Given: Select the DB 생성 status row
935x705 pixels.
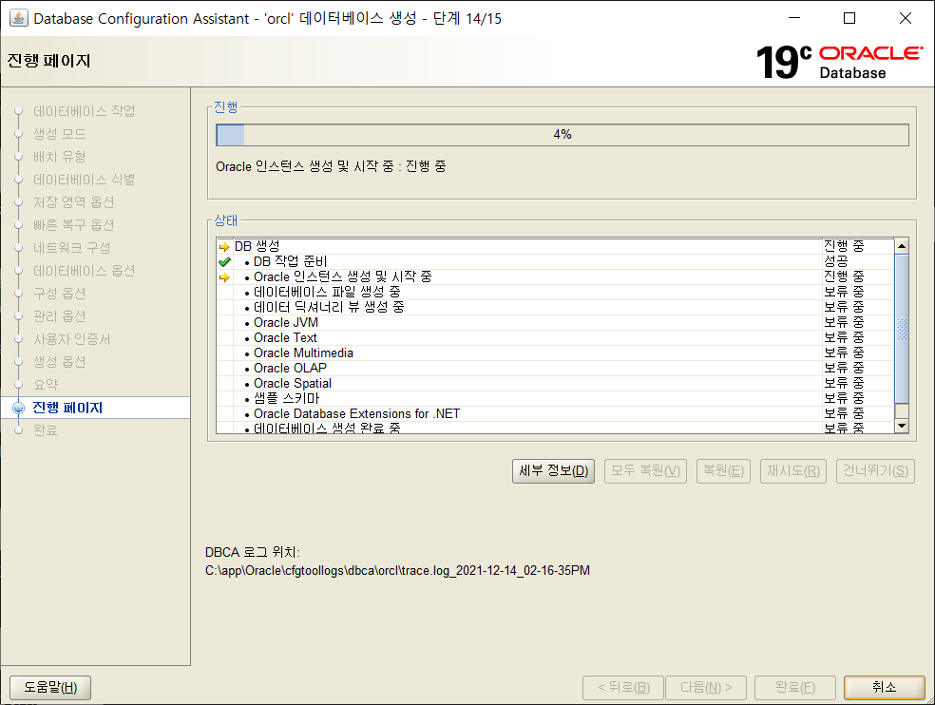Looking at the screenshot, I should 555,246.
